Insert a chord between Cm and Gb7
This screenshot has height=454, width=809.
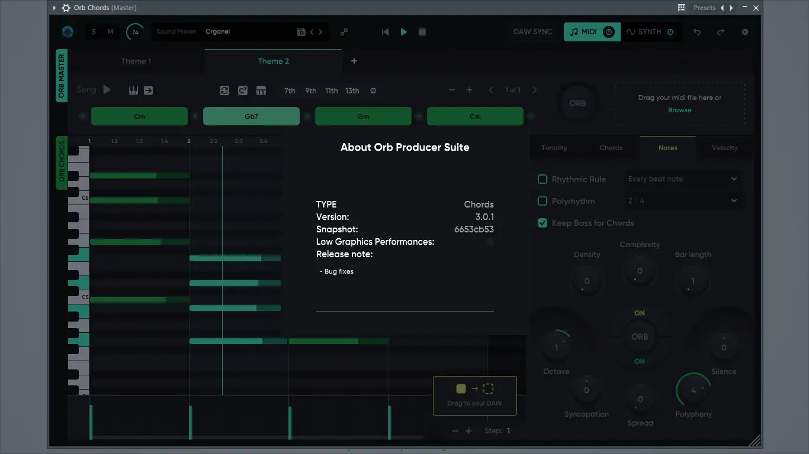tap(195, 116)
